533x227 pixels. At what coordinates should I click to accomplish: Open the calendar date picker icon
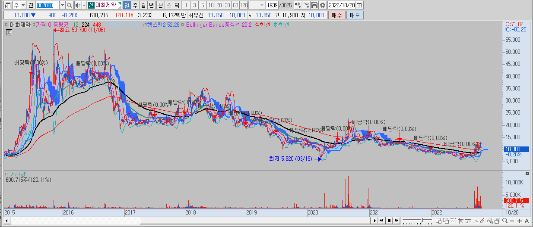tap(359, 5)
